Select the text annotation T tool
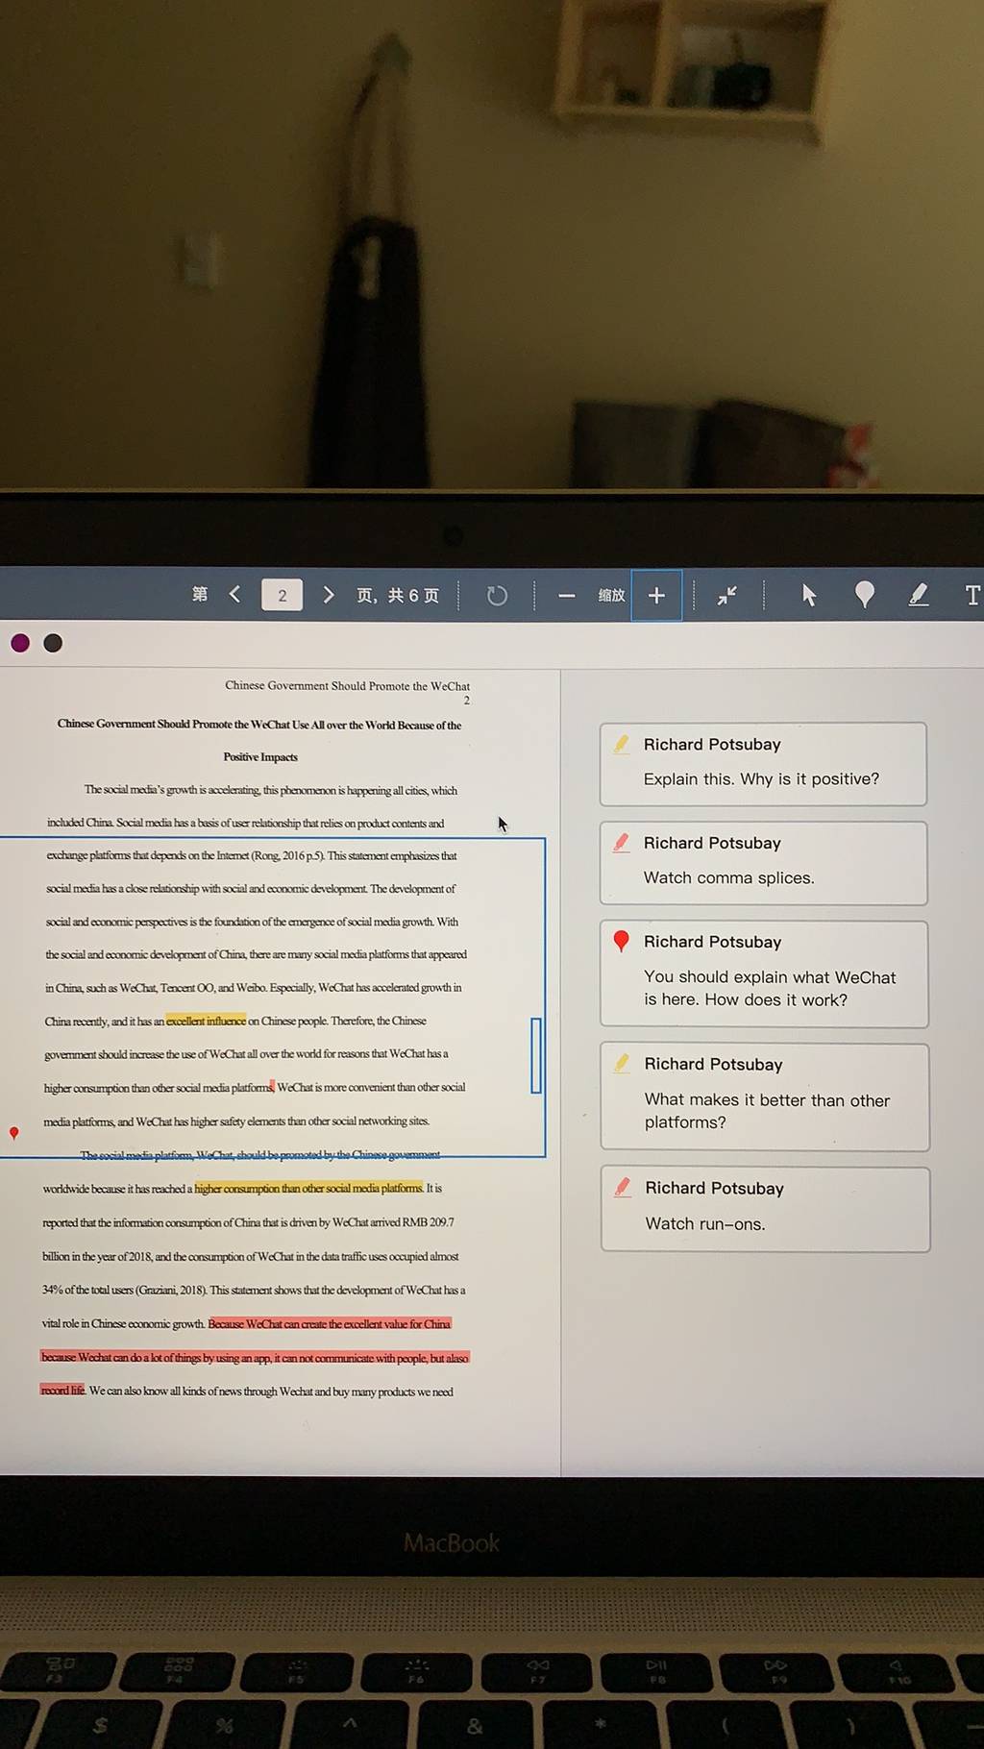This screenshot has width=984, height=1749. coord(972,595)
